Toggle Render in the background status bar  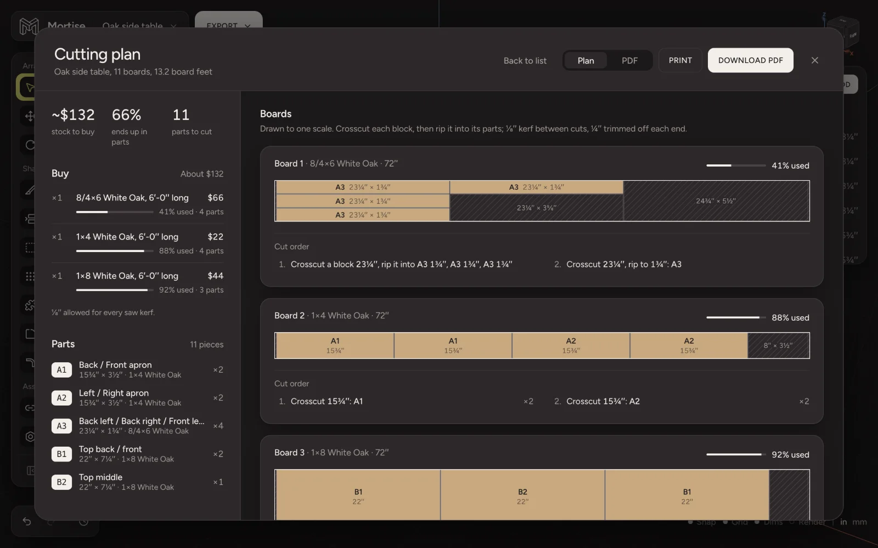pos(807,522)
